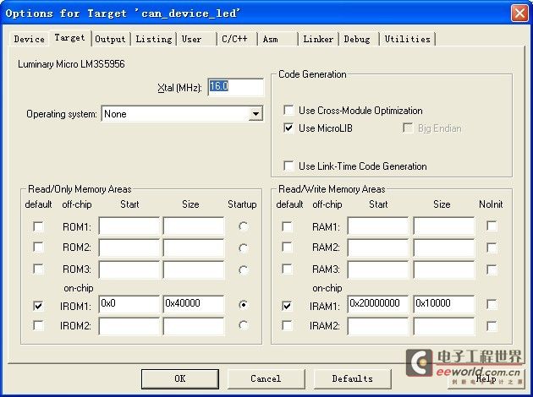Toggle the Use MicroLIB checkbox
533x397 pixels.
coord(288,128)
